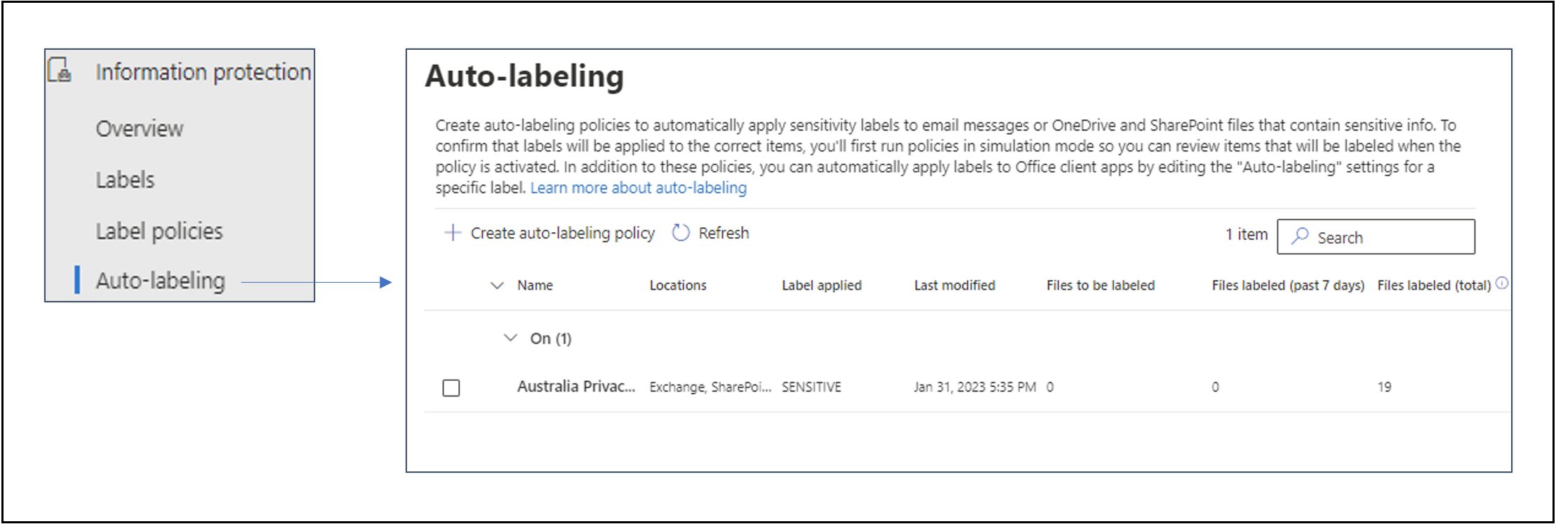This screenshot has width=1556, height=524.
Task: Sort by Last modified column header
Action: (954, 285)
